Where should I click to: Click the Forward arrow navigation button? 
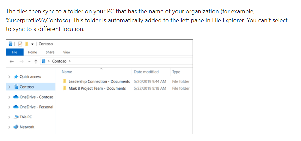(x=22, y=61)
